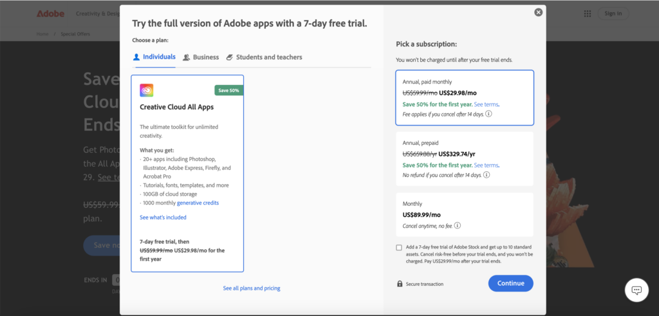Click 'US$329.74/yr' price text
659x316 pixels.
457,154
